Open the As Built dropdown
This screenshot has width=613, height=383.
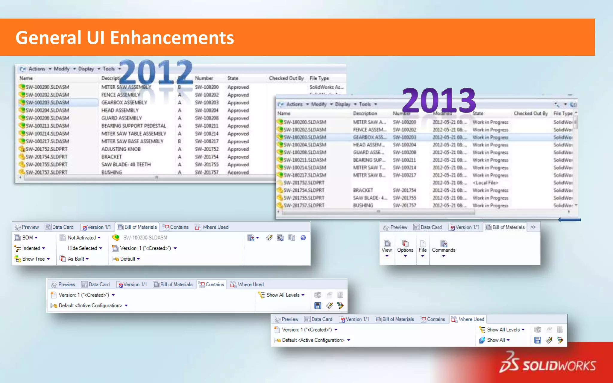pyautogui.click(x=78, y=259)
